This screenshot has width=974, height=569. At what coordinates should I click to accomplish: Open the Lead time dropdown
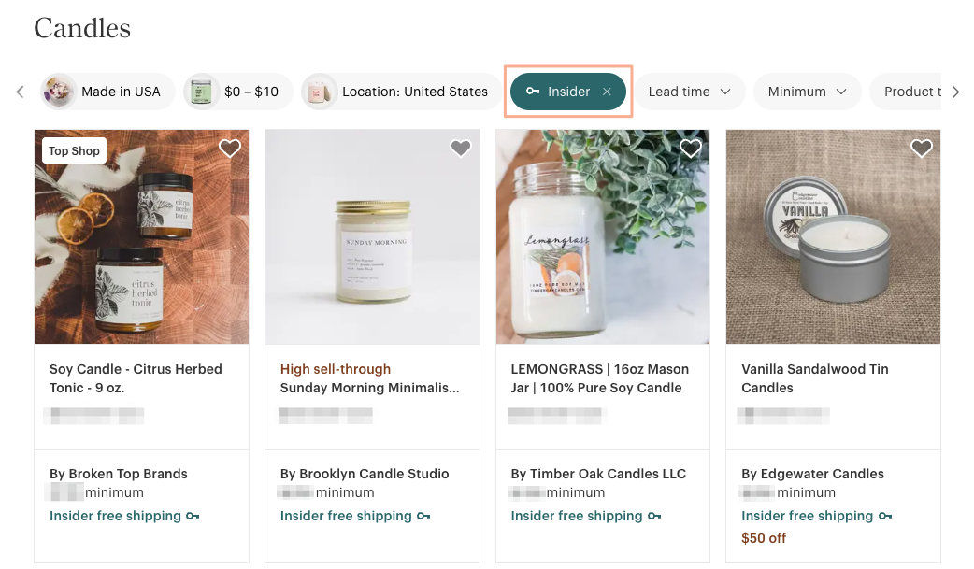[x=691, y=92]
